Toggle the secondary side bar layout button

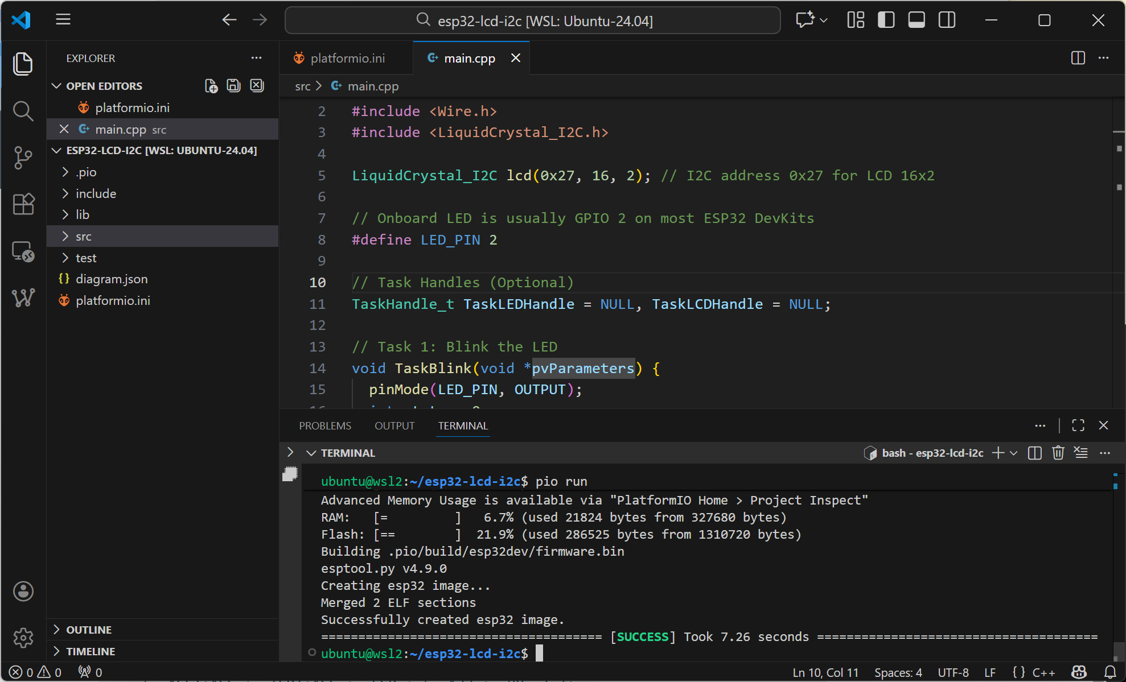pyautogui.click(x=947, y=20)
